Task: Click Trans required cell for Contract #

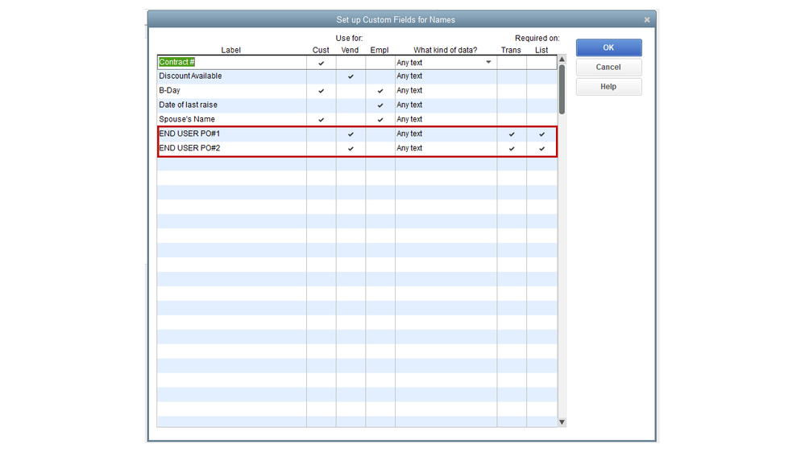Action: tap(512, 63)
